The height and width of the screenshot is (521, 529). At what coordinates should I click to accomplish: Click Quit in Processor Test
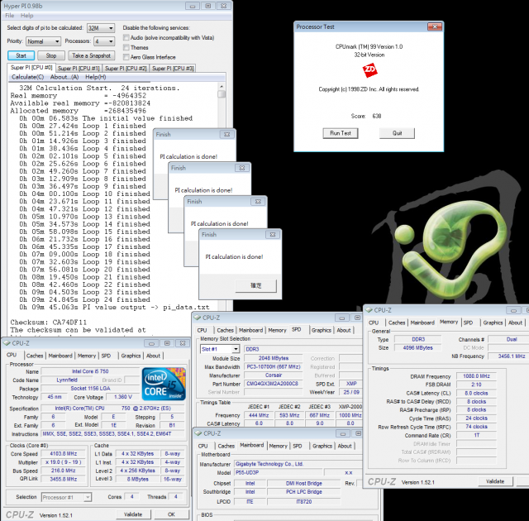coord(397,133)
